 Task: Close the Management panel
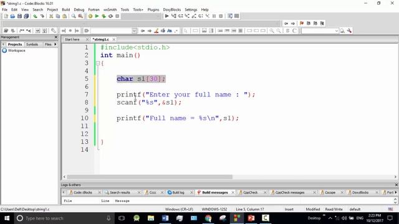pos(56,37)
